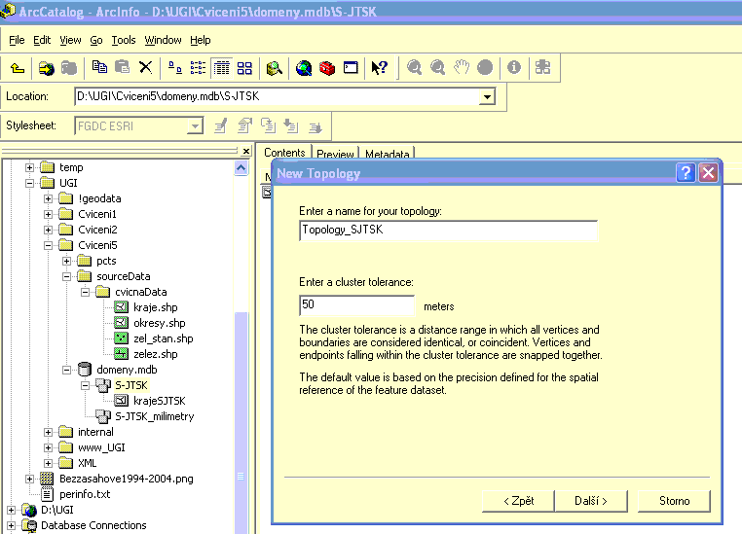The width and height of the screenshot is (742, 534).
Task: Select Bezzasahove1994-2004.png in the tree
Action: [127, 480]
